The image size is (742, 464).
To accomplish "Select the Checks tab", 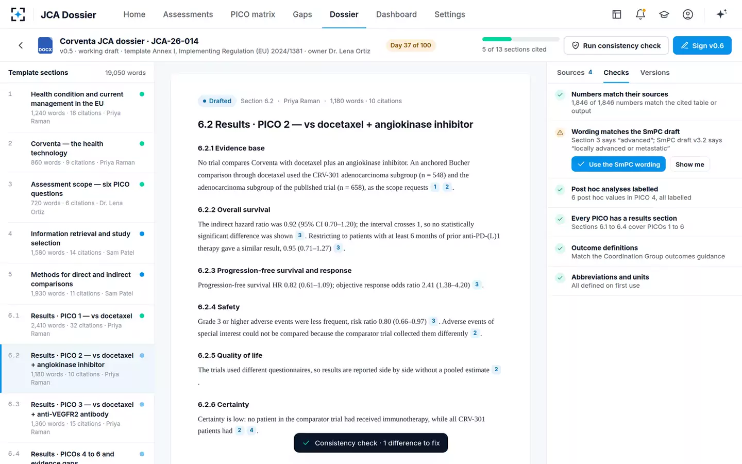I will click(616, 73).
